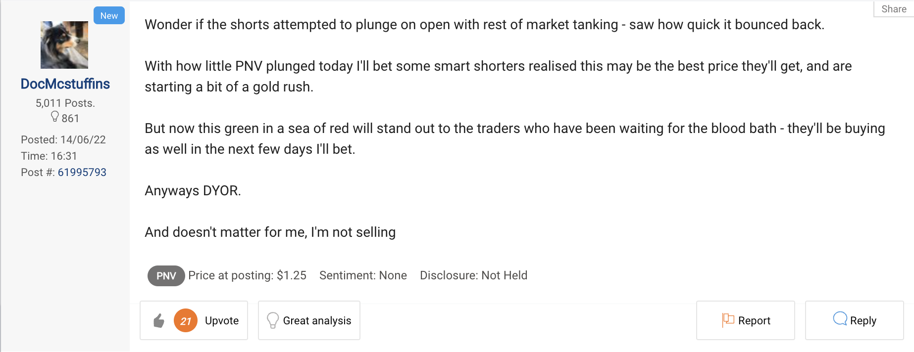Image resolution: width=914 pixels, height=352 pixels.
Task: Click the flag icon in Report button
Action: 728,320
